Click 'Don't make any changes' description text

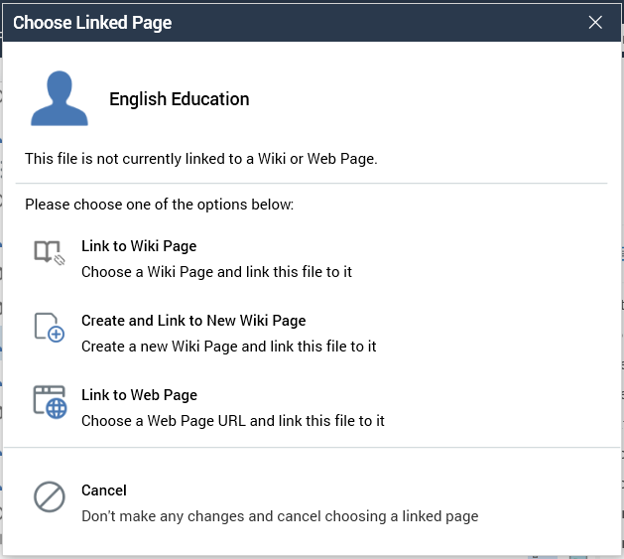click(x=280, y=516)
